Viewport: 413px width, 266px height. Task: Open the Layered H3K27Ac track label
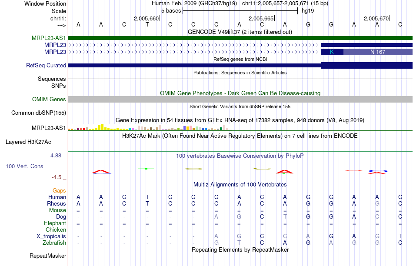28,142
